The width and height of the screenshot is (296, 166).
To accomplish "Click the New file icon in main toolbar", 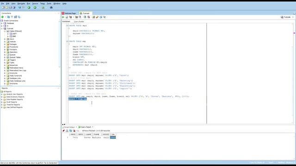I will point(3,7).
